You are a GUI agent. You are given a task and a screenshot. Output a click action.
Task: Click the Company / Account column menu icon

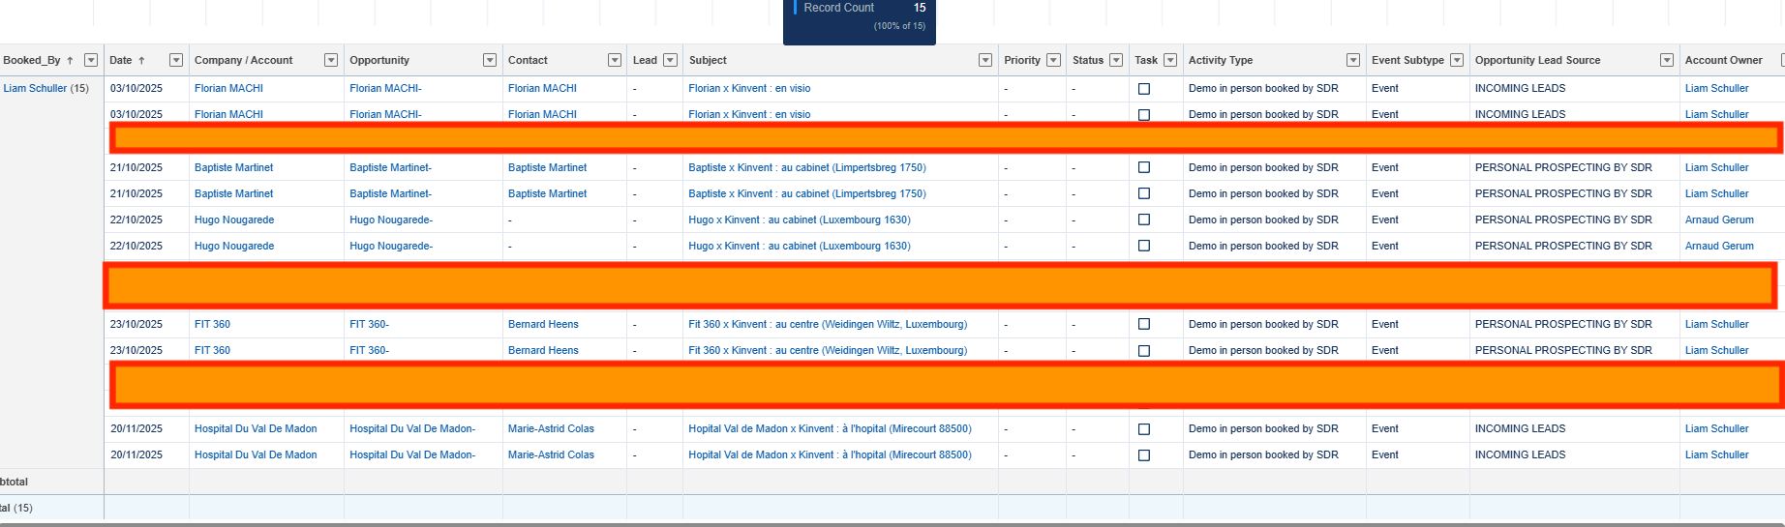(331, 60)
